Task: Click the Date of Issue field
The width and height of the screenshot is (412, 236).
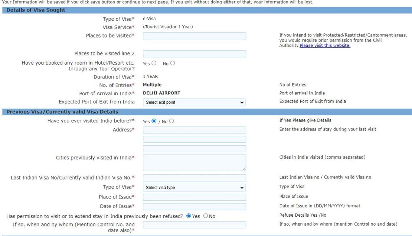Action: pyautogui.click(x=194, y=206)
